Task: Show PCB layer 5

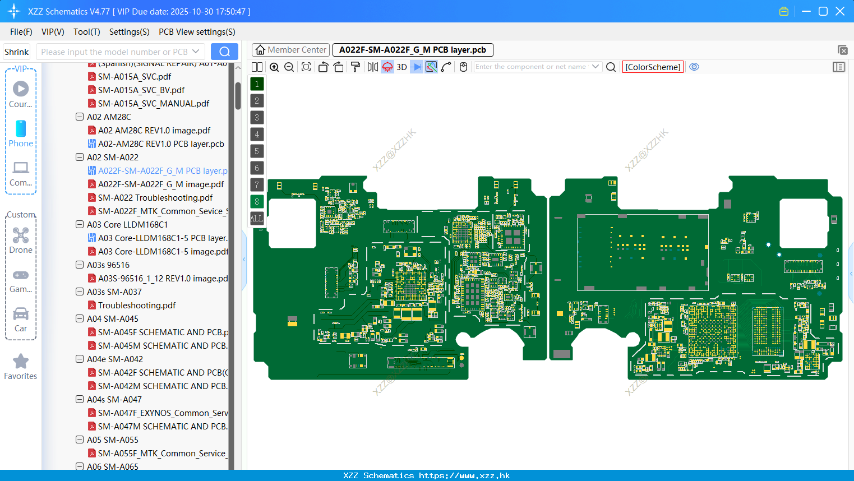Action: coord(257,151)
